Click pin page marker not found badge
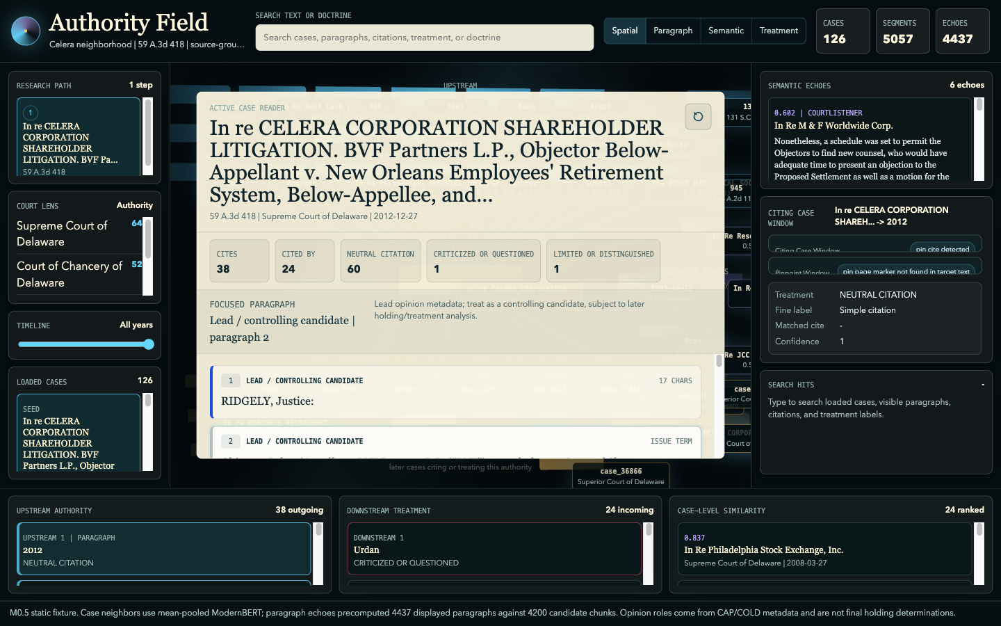The height and width of the screenshot is (626, 1001). pyautogui.click(x=906, y=271)
